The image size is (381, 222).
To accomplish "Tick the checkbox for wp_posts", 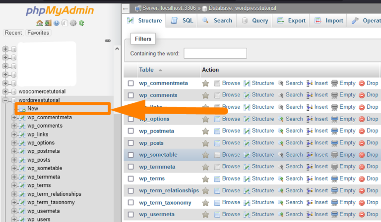I will click(131, 143).
